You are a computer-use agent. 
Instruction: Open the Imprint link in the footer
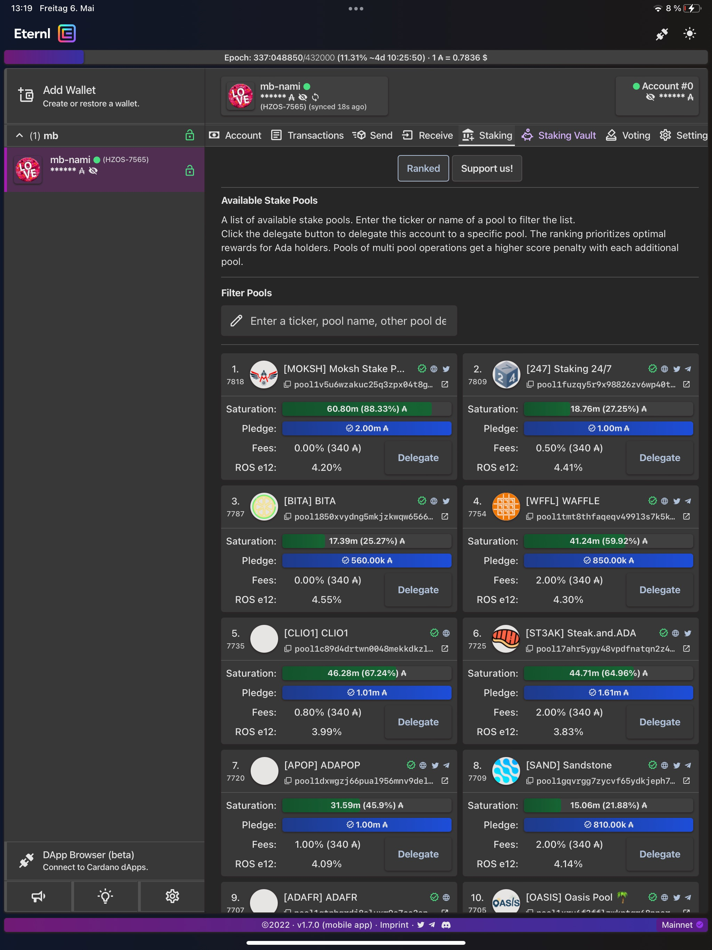pos(394,925)
